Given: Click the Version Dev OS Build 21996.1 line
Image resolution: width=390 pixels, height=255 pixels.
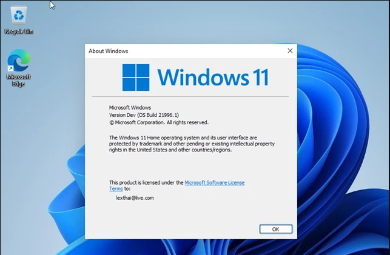Looking at the screenshot, I should click(144, 114).
